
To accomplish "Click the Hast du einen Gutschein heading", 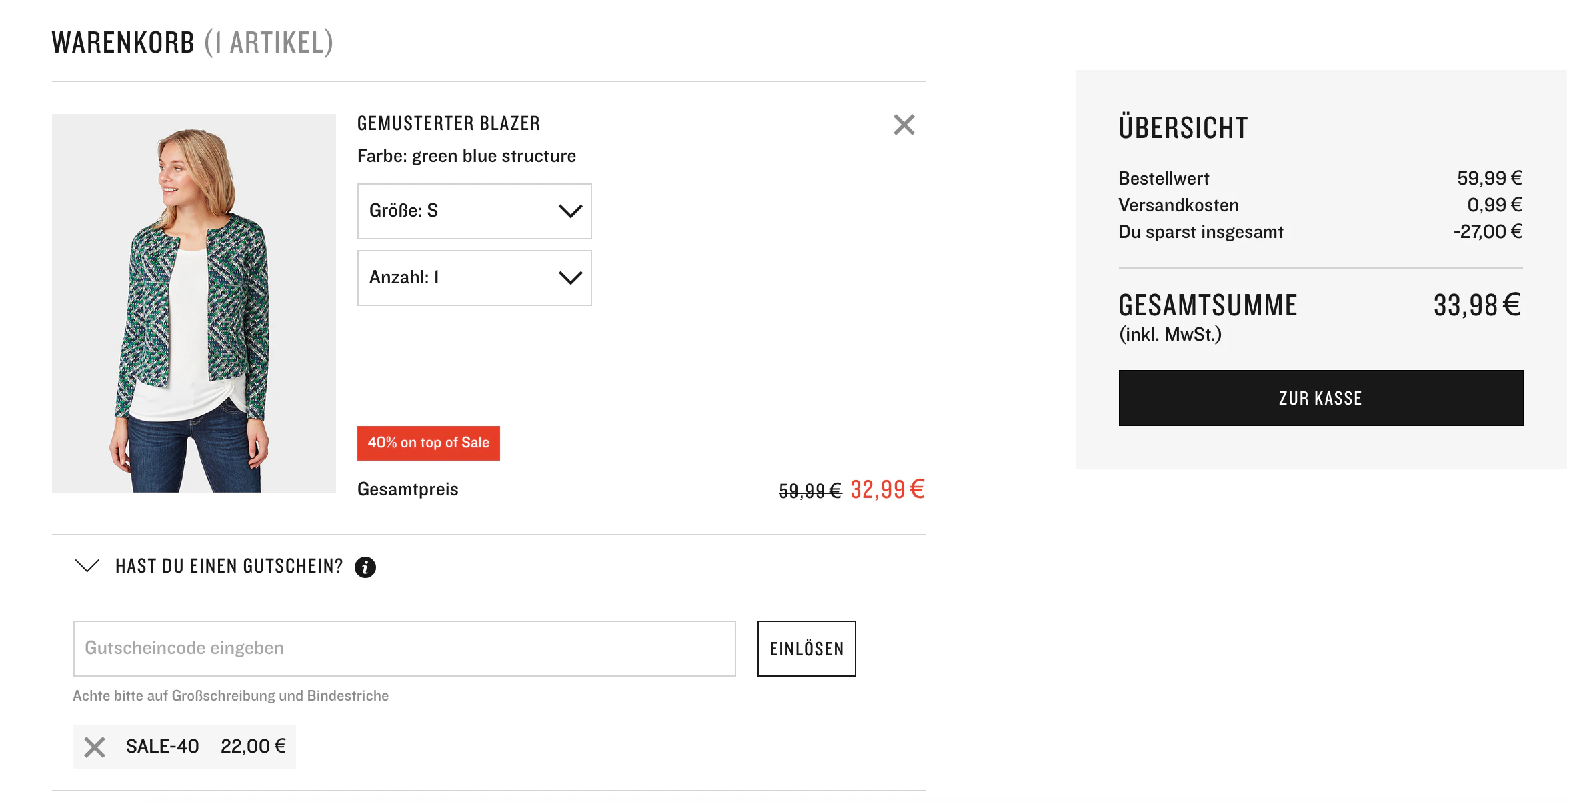I will pyautogui.click(x=229, y=567).
